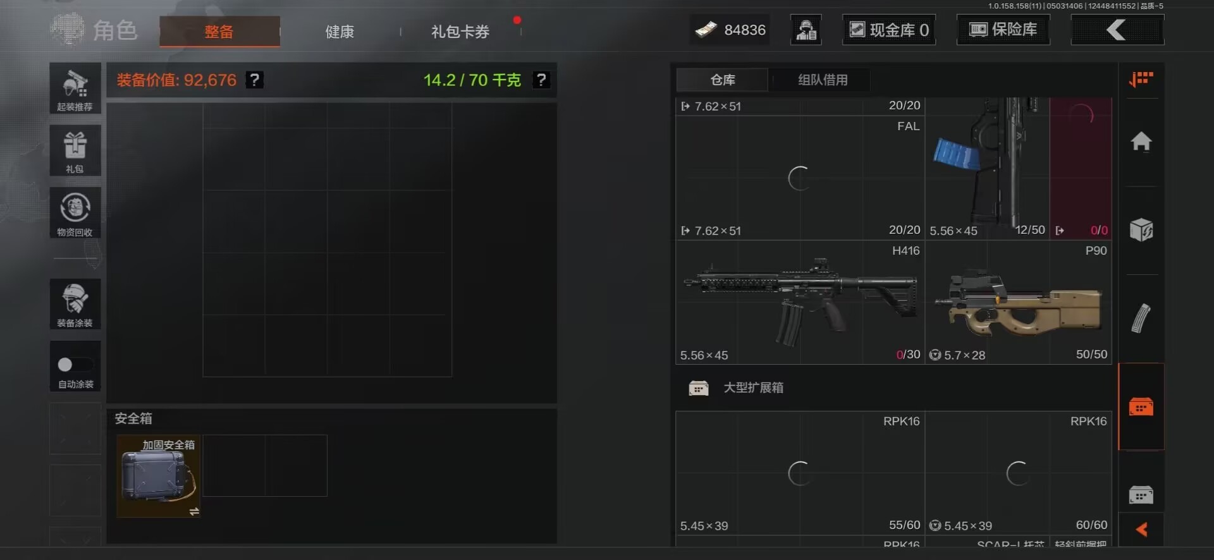Collapse the sidebar with orange left arrow
The image size is (1214, 560).
(x=1141, y=530)
